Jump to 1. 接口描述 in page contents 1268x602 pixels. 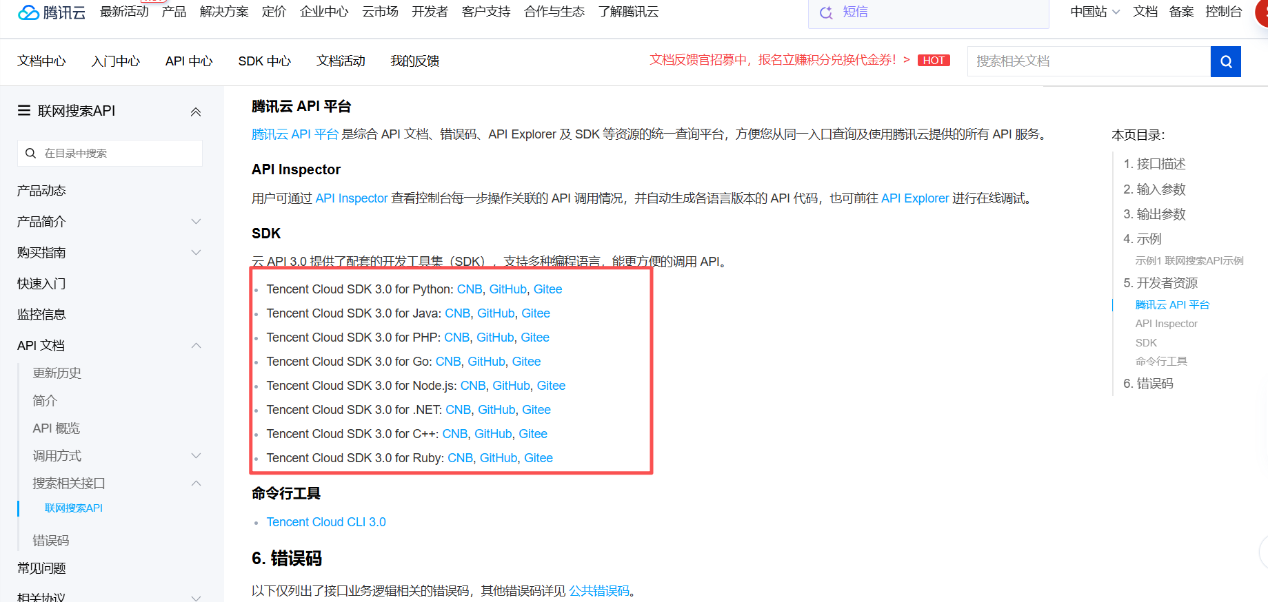[x=1154, y=164]
